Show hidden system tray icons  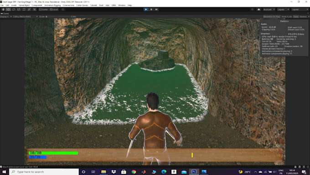click(255, 172)
